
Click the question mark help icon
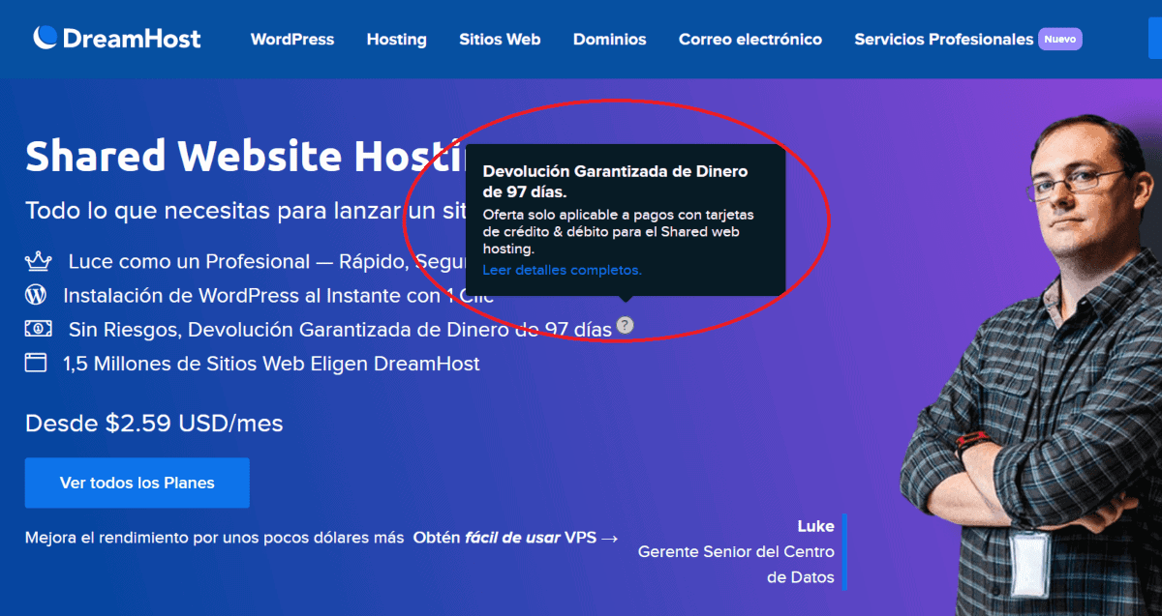pos(626,326)
